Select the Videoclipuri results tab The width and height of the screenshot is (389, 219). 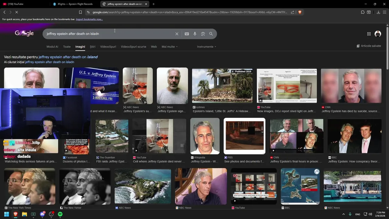pos(108,47)
